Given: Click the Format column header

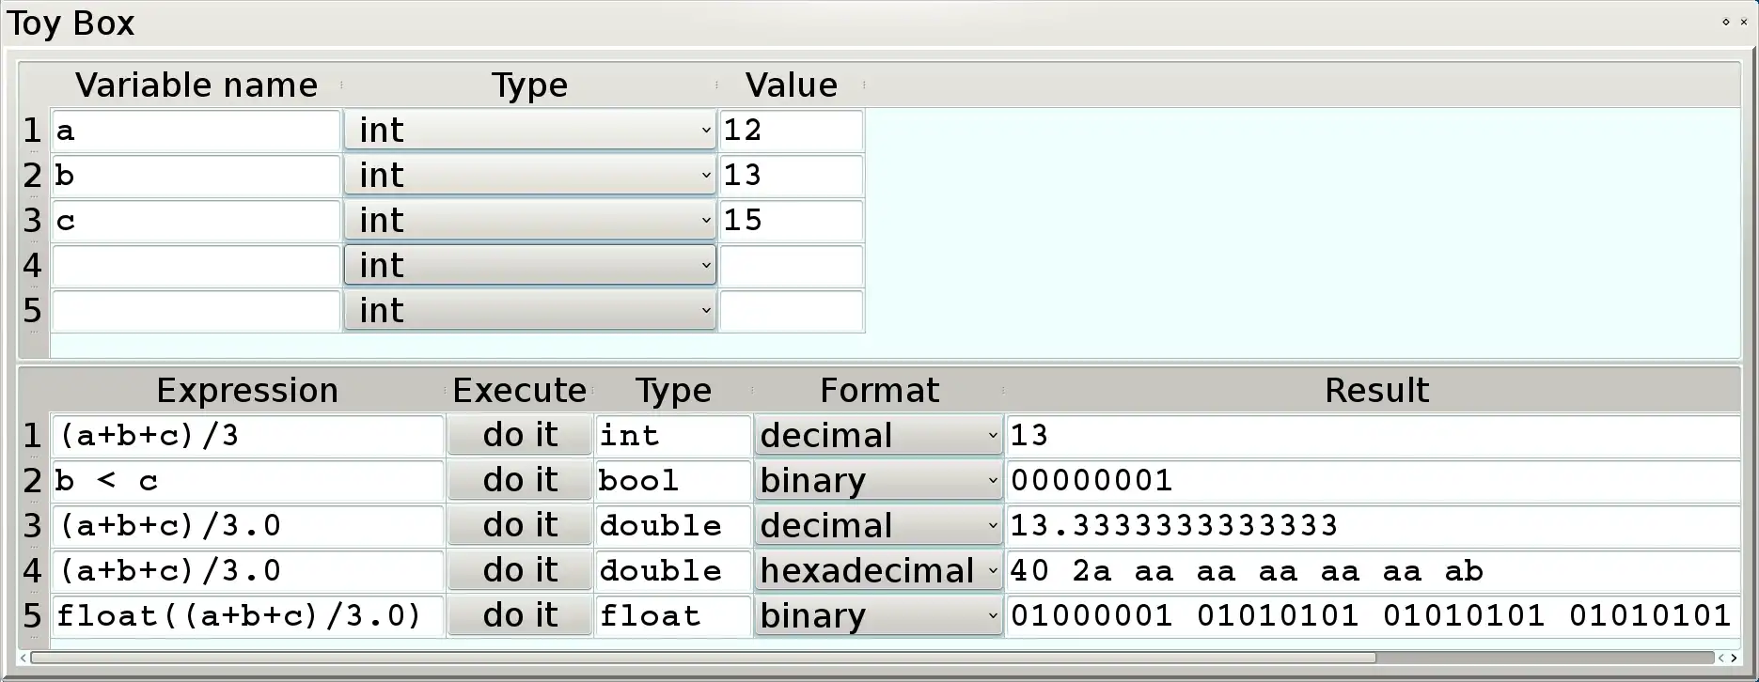Looking at the screenshot, I should click(x=878, y=390).
